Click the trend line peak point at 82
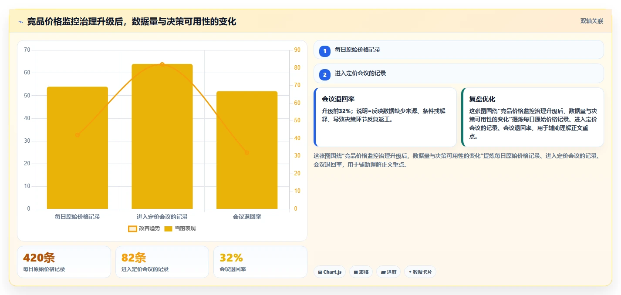This screenshot has width=621, height=295. click(162, 64)
